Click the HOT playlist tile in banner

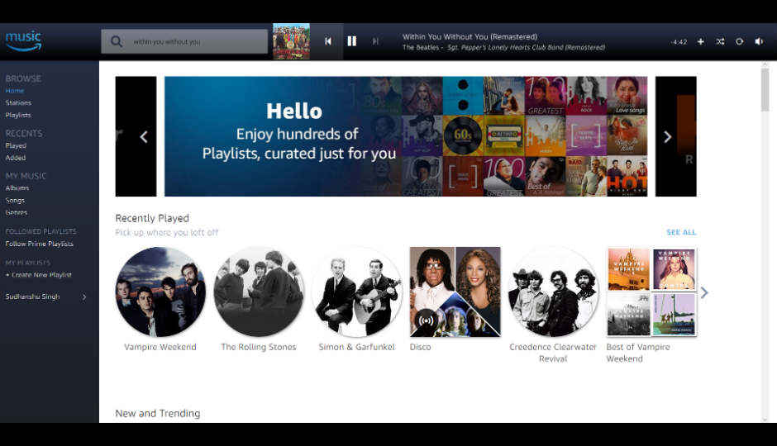click(627, 176)
